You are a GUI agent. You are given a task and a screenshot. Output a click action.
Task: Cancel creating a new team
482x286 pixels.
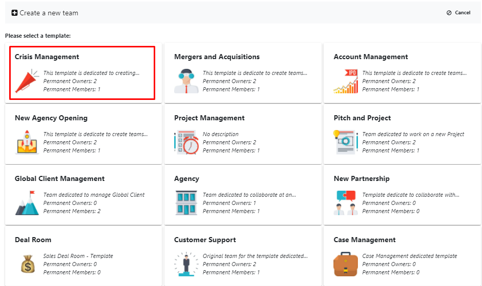pos(459,13)
